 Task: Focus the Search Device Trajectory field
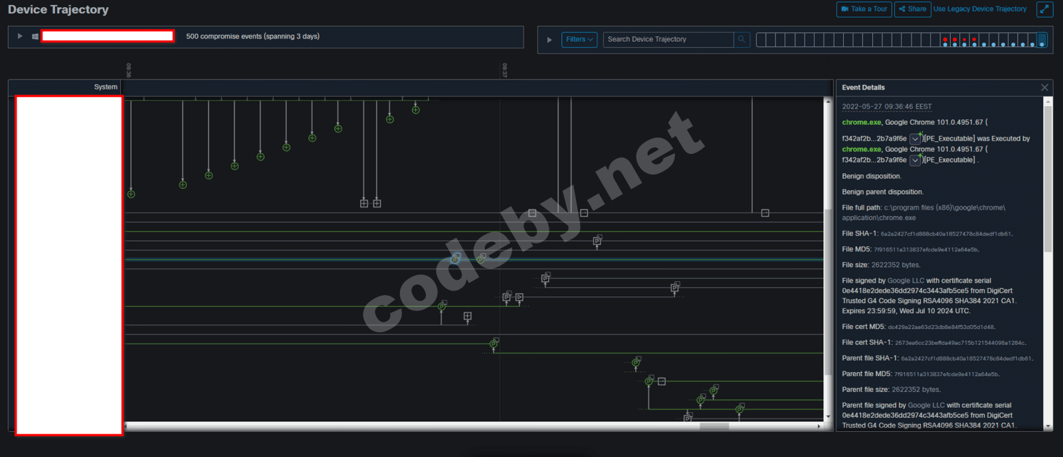669,39
